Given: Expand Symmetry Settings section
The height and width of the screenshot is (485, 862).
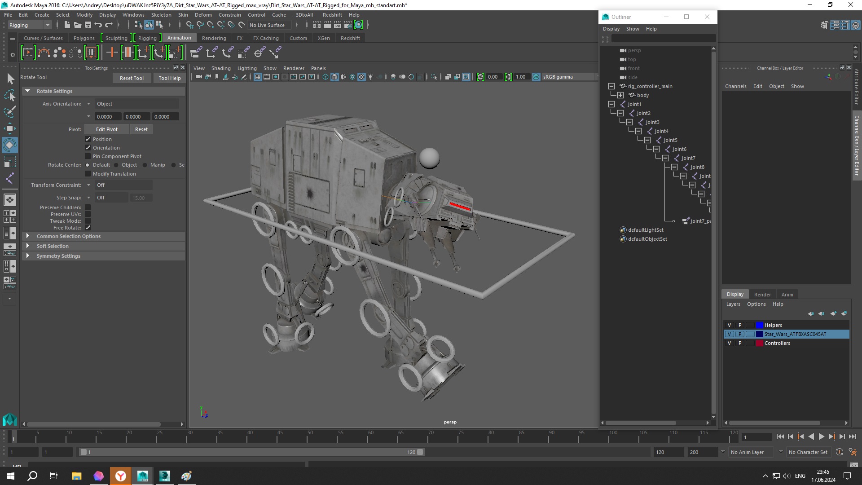Looking at the screenshot, I should point(28,256).
